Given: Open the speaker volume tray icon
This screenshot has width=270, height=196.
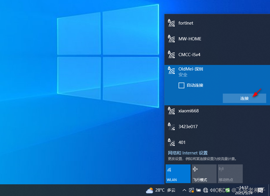Looking at the screenshot, I should coord(212,190).
